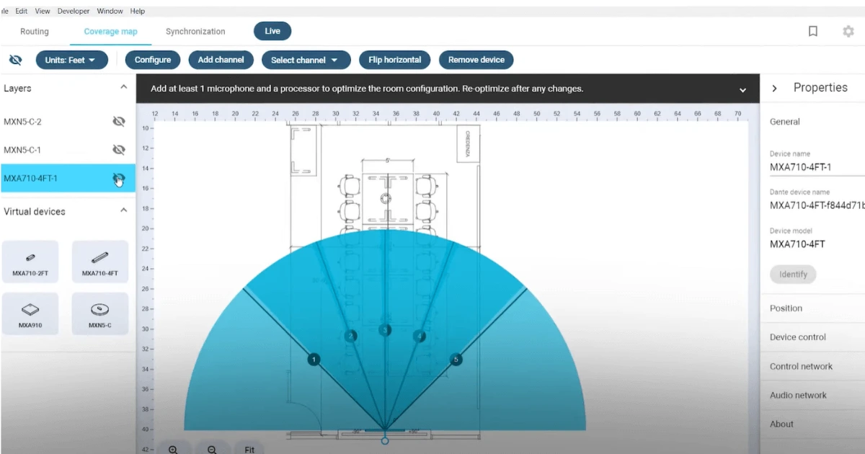Add the MXA710-2FT virtual device
Image resolution: width=865 pixels, height=454 pixels.
pyautogui.click(x=30, y=262)
